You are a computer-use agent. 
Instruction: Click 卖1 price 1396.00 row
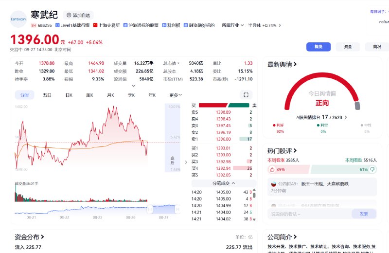pyautogui.click(x=222, y=139)
